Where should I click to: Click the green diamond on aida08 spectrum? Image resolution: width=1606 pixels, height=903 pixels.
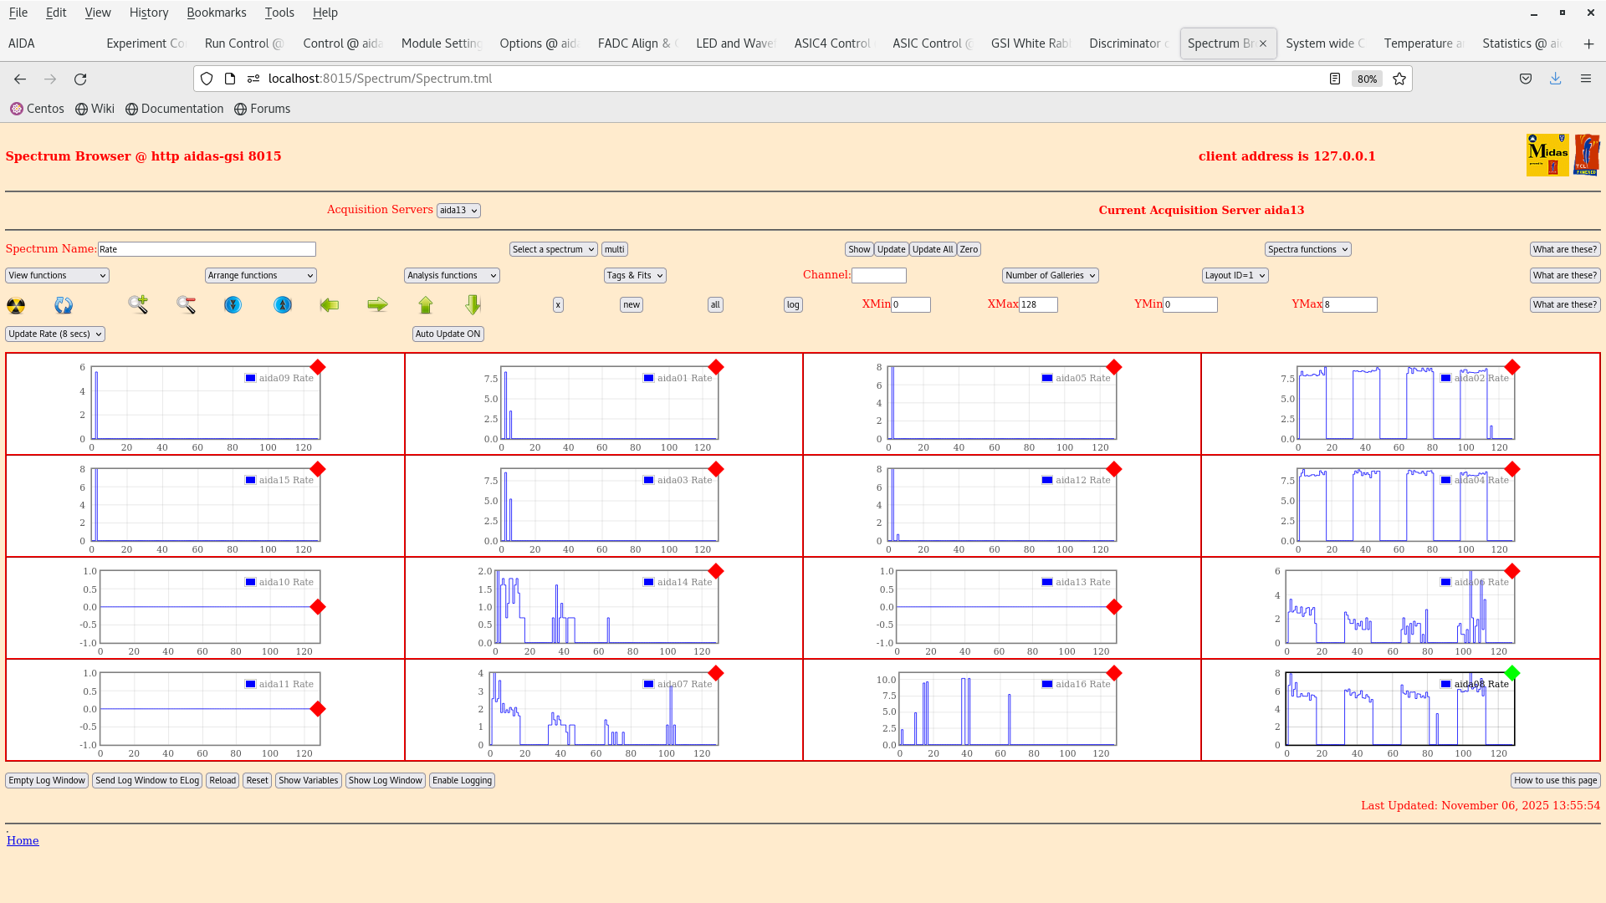point(1512,672)
